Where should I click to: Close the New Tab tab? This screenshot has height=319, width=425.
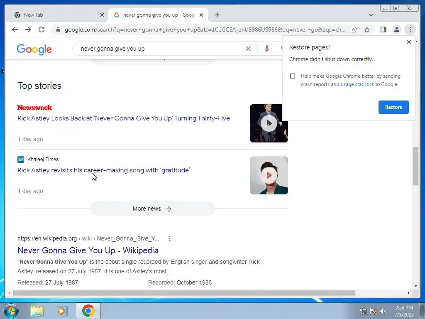tap(102, 15)
